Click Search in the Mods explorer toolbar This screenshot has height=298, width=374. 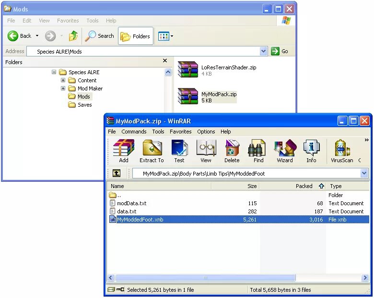point(100,36)
